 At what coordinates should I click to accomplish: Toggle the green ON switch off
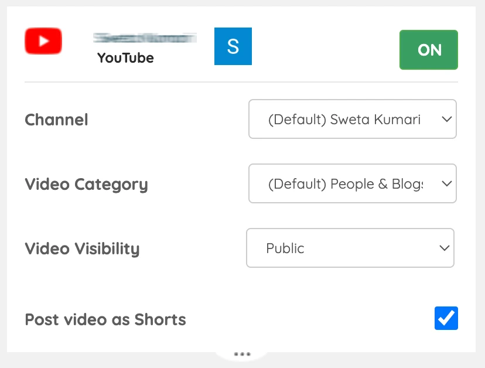click(x=428, y=50)
